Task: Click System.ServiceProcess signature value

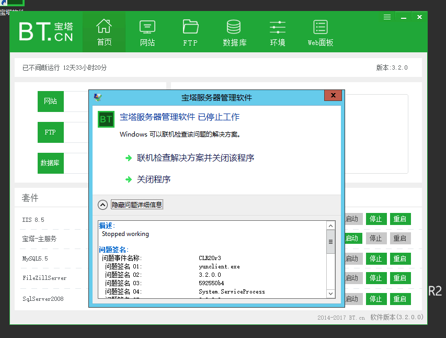Action: point(232,291)
